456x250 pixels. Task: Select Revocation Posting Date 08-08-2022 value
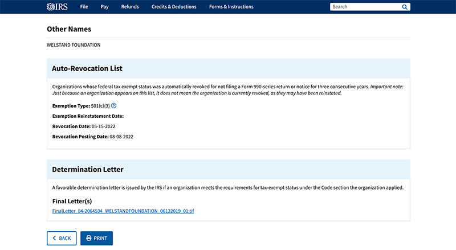(121, 137)
